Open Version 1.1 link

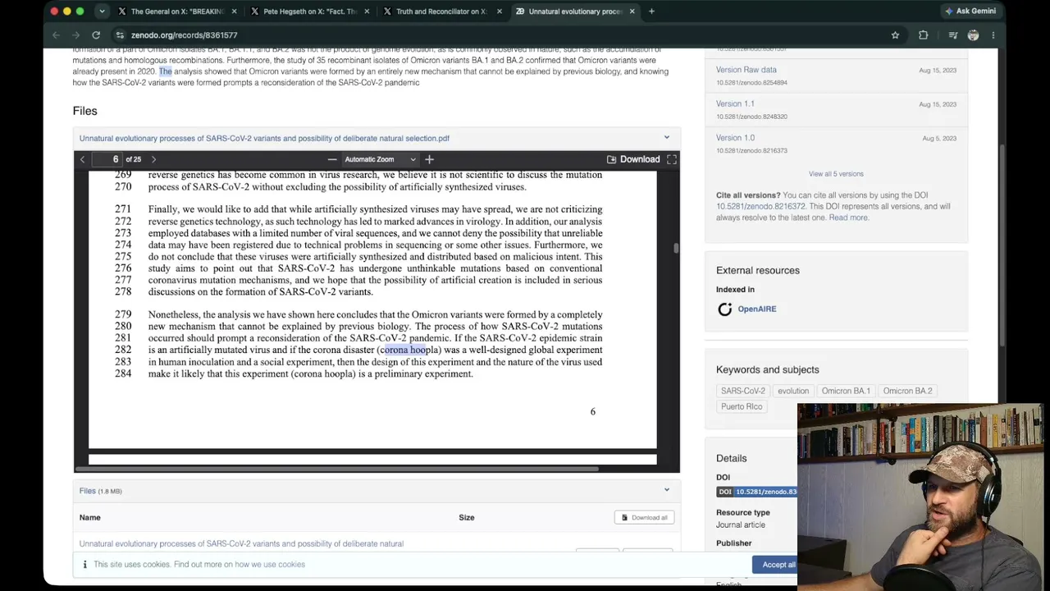[x=735, y=103]
